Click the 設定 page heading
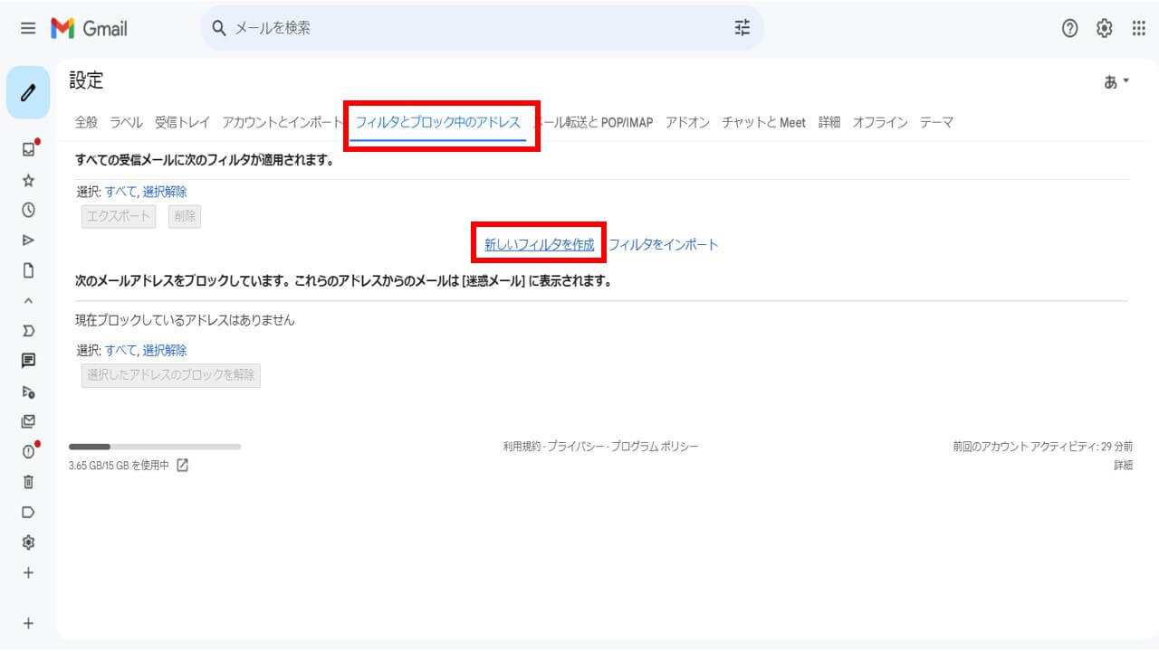 pyautogui.click(x=87, y=80)
